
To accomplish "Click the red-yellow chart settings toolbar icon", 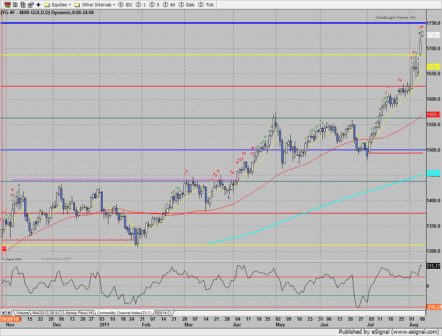I will pyautogui.click(x=8, y=5).
